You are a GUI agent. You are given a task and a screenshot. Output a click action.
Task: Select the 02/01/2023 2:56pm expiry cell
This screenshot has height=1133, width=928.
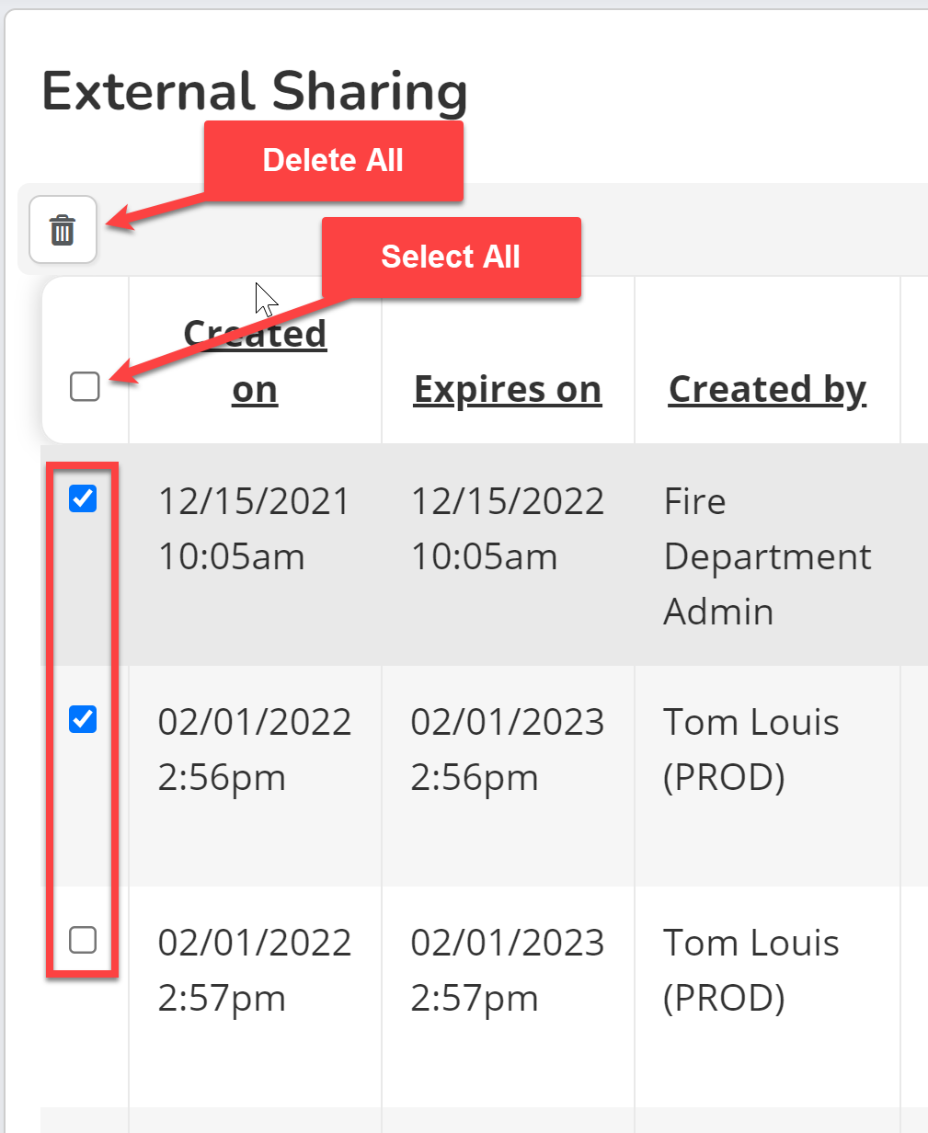pos(507,750)
